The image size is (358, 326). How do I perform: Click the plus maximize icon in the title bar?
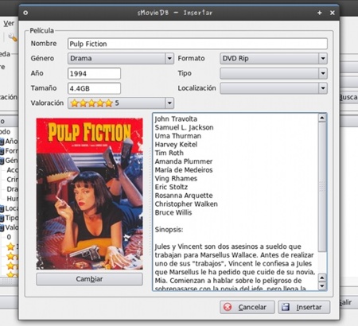coord(320,13)
